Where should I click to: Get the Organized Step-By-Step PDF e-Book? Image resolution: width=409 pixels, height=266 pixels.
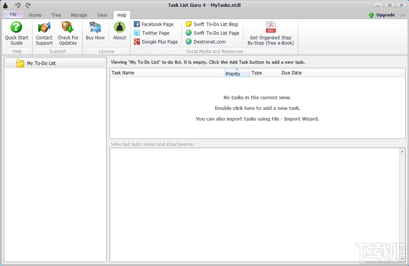tap(271, 33)
